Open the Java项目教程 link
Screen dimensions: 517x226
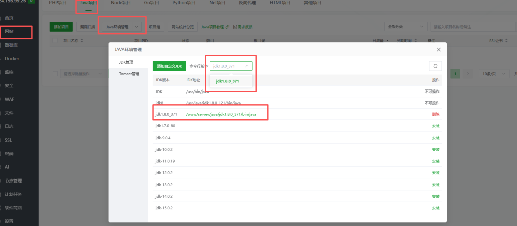(x=215, y=27)
